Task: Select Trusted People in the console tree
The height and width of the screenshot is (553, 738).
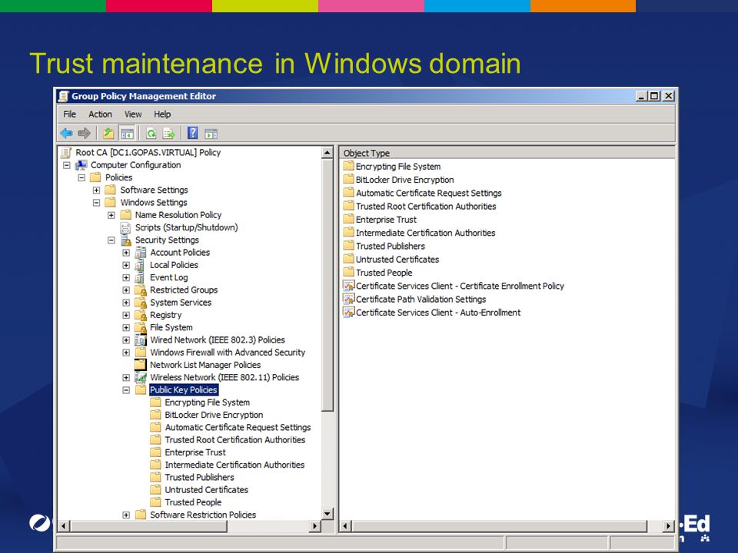Action: pos(193,502)
